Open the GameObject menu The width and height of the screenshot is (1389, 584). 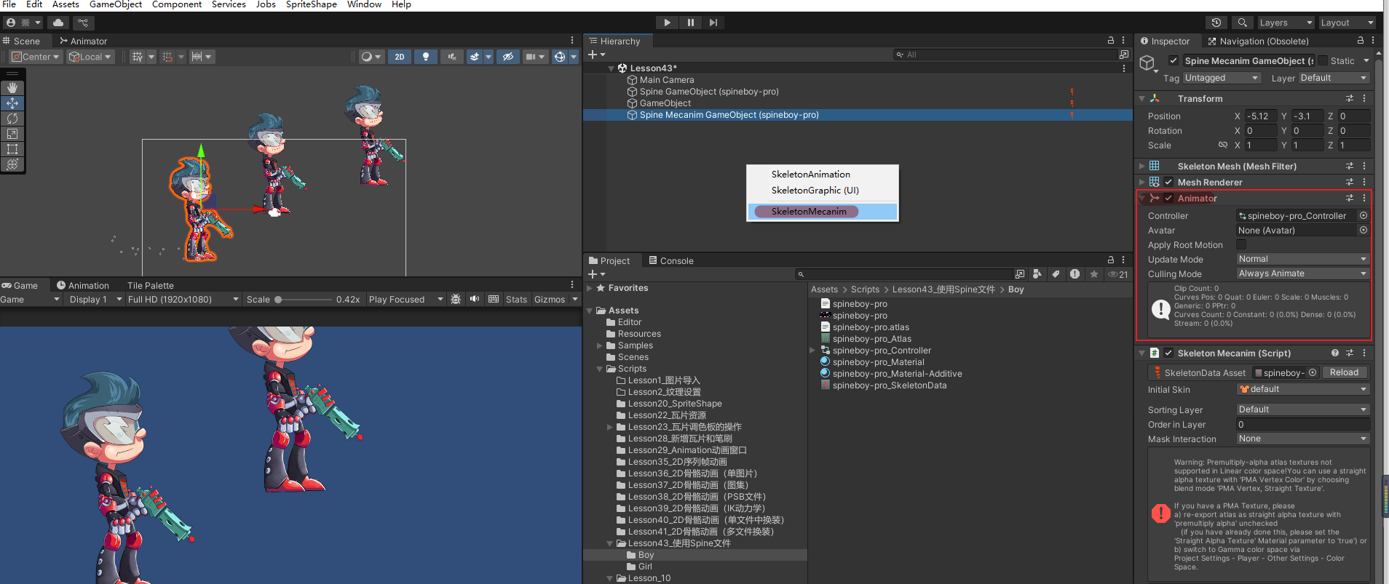116,4
